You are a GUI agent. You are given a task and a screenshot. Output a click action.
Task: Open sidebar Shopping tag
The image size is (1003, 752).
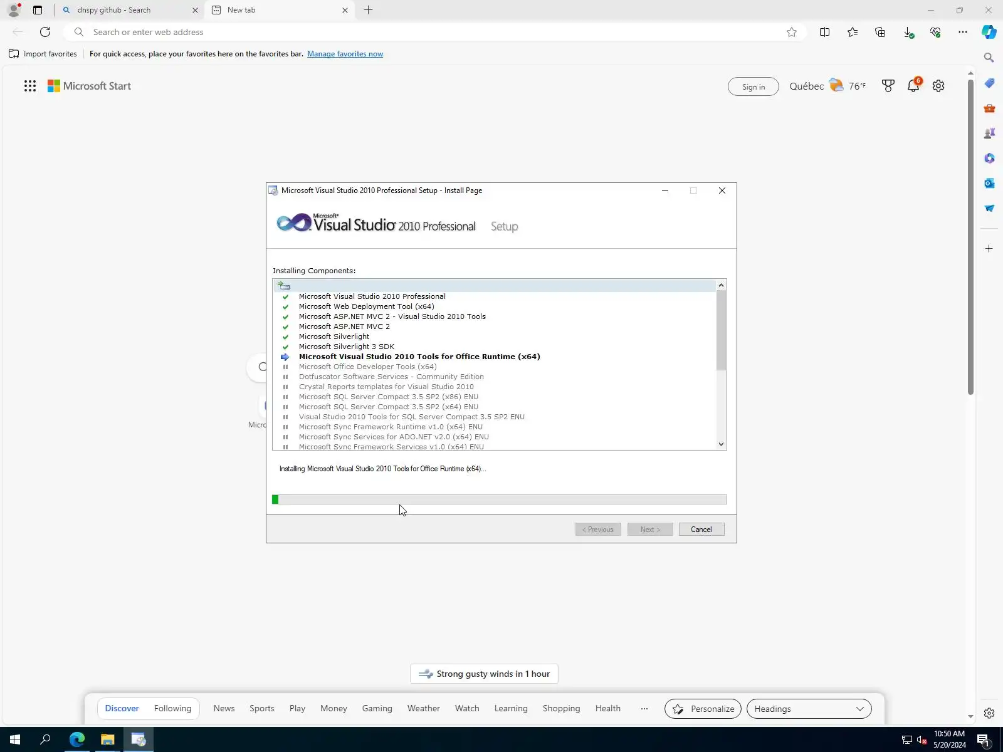click(x=989, y=83)
